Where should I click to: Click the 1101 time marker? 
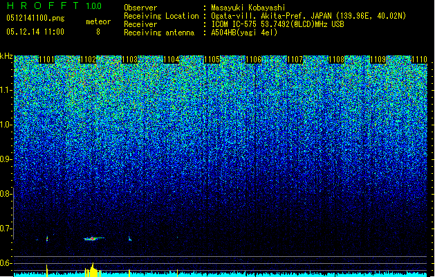tap(46, 60)
